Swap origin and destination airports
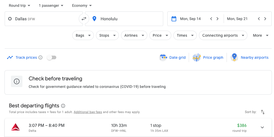Image resolution: width=274 pixels, height=137 pixels. 84,19
